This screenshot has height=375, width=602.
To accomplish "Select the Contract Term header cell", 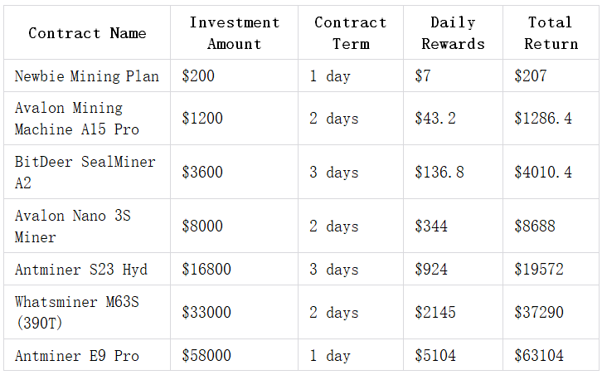I will point(351,33).
